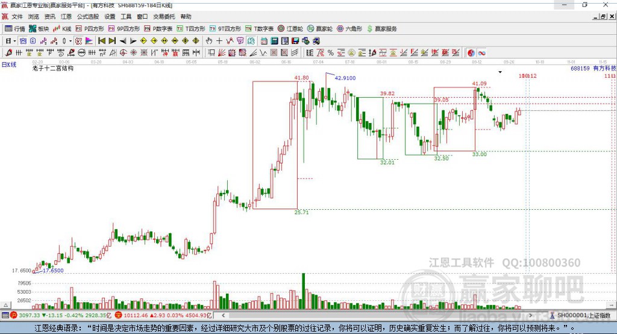Image resolution: width=617 pixels, height=334 pixels.
Task: Click the small black triangle marker on chart
Action: [x=500, y=72]
